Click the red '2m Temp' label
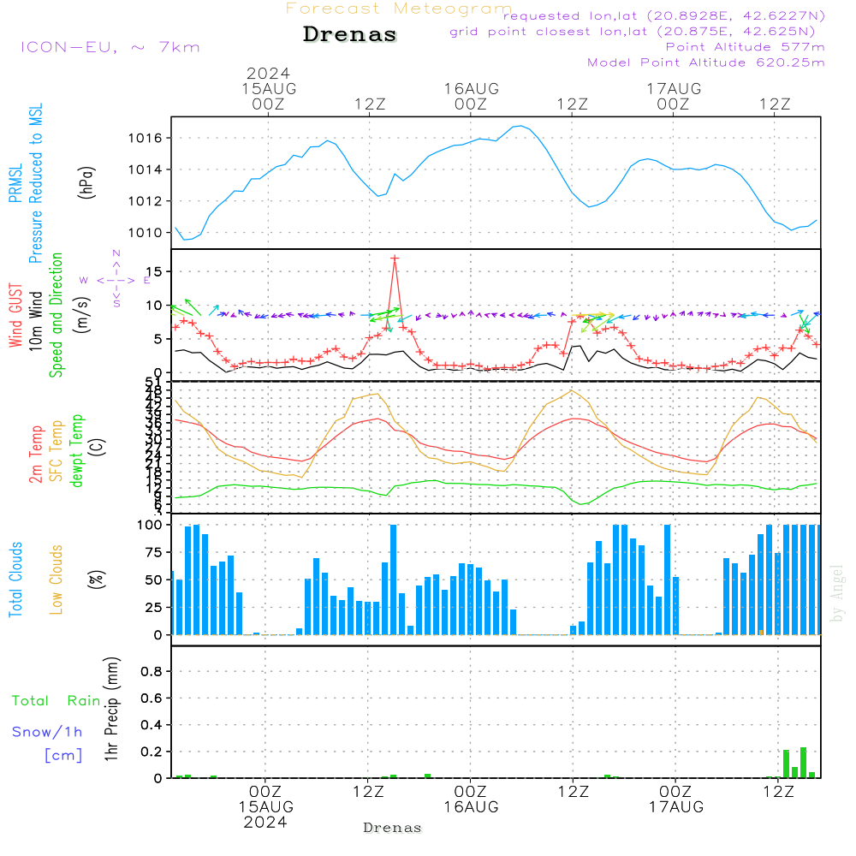 35,455
